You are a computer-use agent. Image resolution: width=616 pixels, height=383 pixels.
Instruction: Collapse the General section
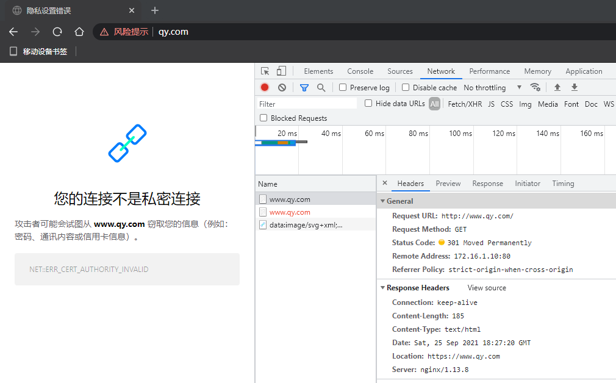(382, 201)
